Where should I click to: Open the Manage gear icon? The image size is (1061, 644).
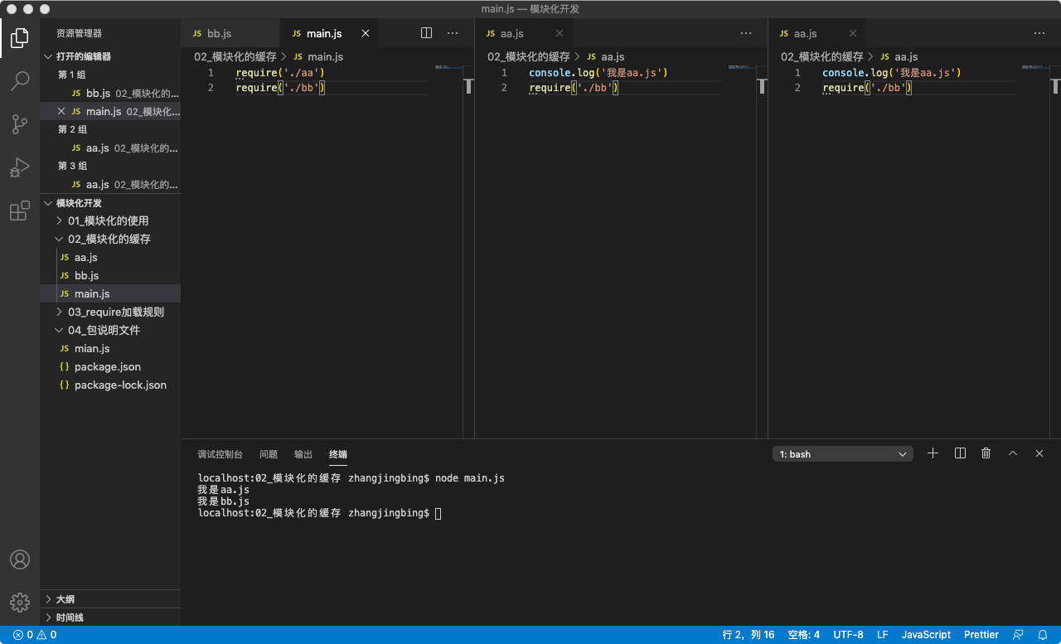click(x=20, y=603)
